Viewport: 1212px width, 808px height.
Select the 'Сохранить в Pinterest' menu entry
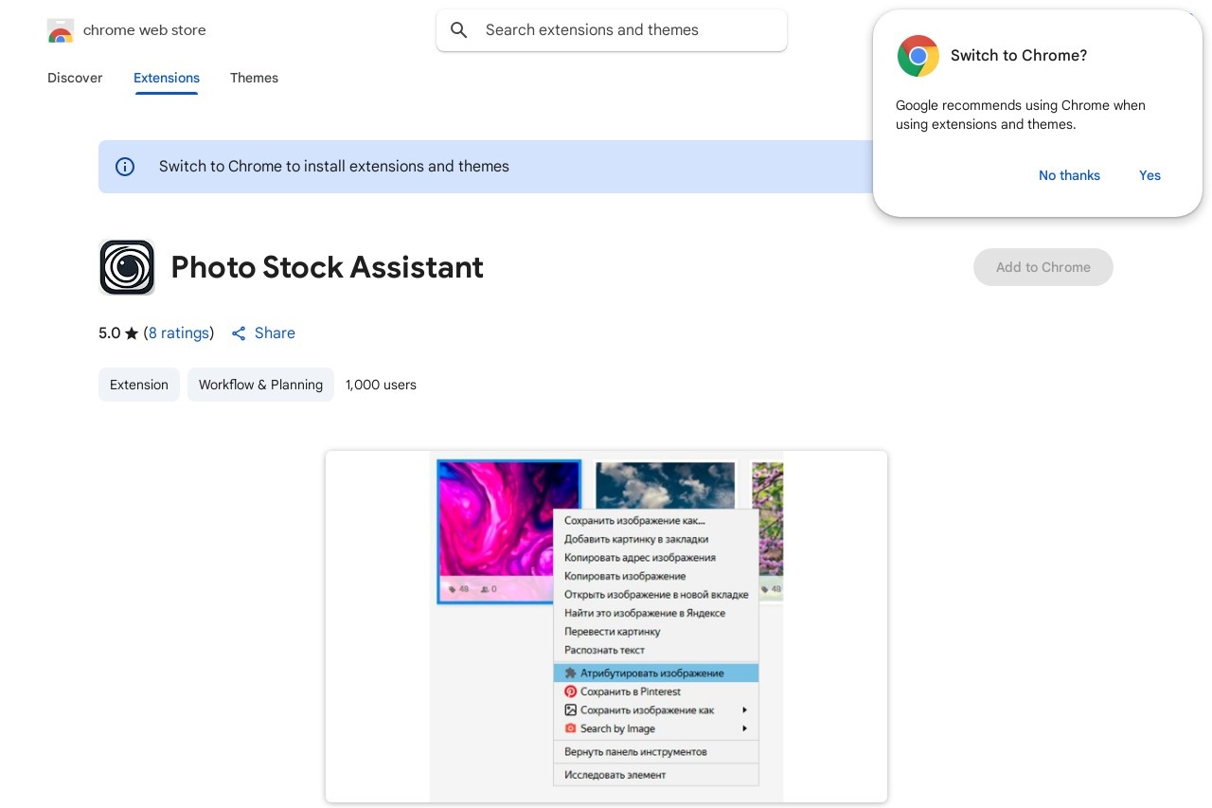656,691
